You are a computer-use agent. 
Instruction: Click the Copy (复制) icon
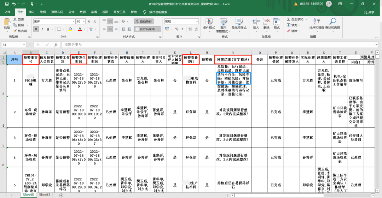(x=15, y=25)
